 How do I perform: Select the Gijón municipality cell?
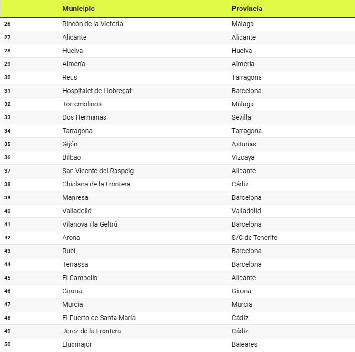coord(70,144)
